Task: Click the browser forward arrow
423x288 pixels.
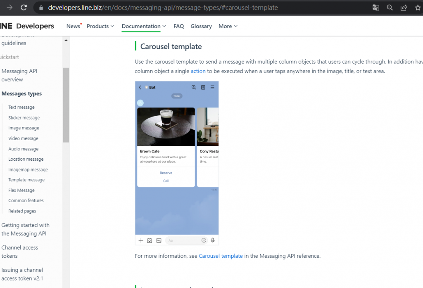Action: [10, 7]
